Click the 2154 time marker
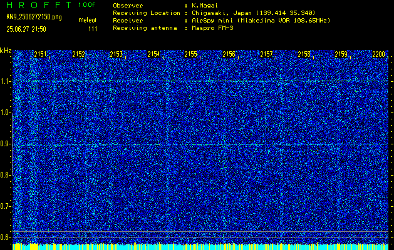This screenshot has width=394, height=250. coord(153,54)
